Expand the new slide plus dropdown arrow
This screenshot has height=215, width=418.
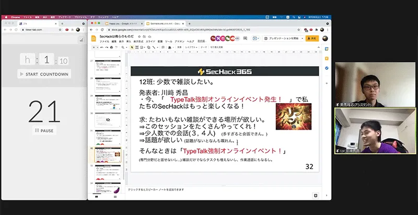[97, 47]
